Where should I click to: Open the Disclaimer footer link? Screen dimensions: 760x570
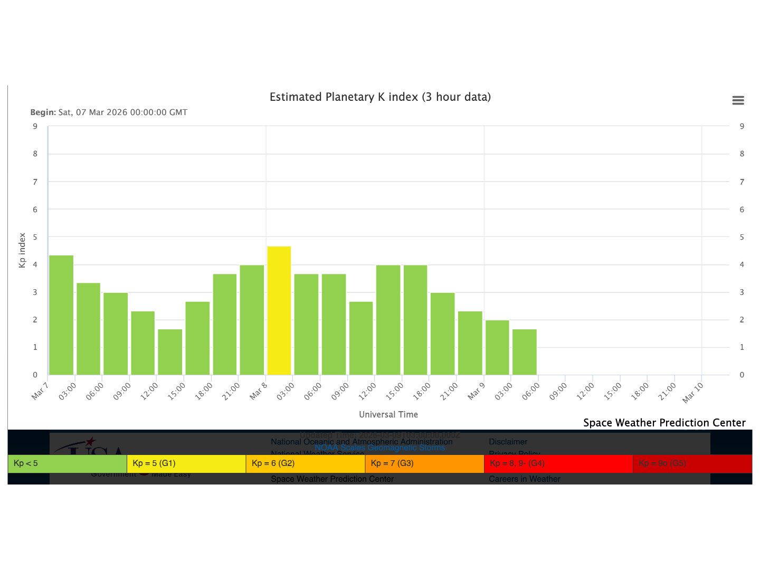(x=508, y=442)
